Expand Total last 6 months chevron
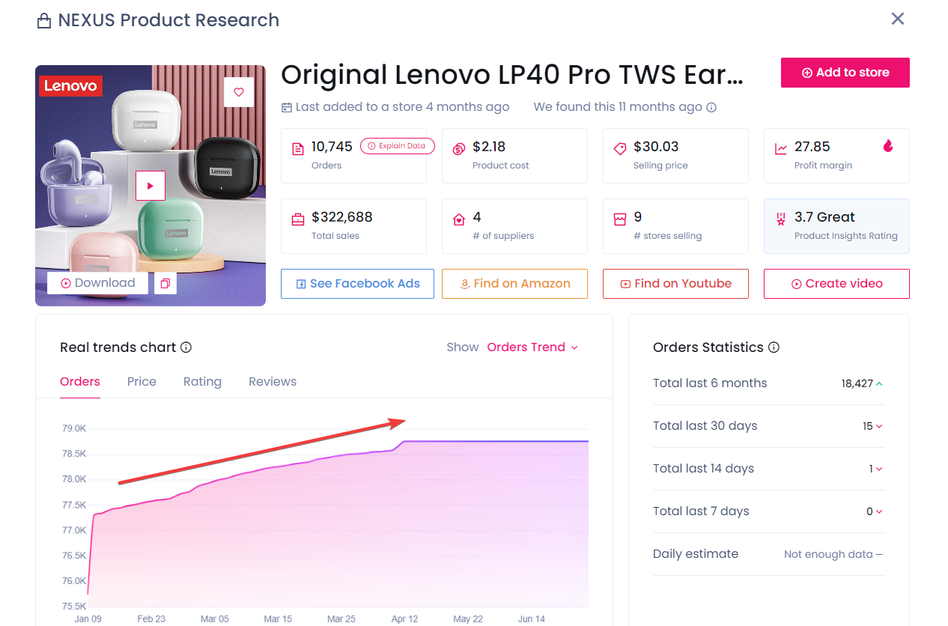948x626 pixels. pyautogui.click(x=879, y=383)
